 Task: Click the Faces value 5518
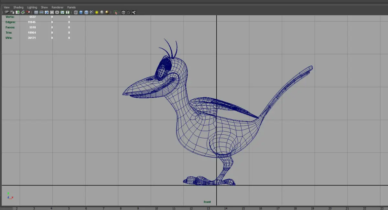point(32,28)
